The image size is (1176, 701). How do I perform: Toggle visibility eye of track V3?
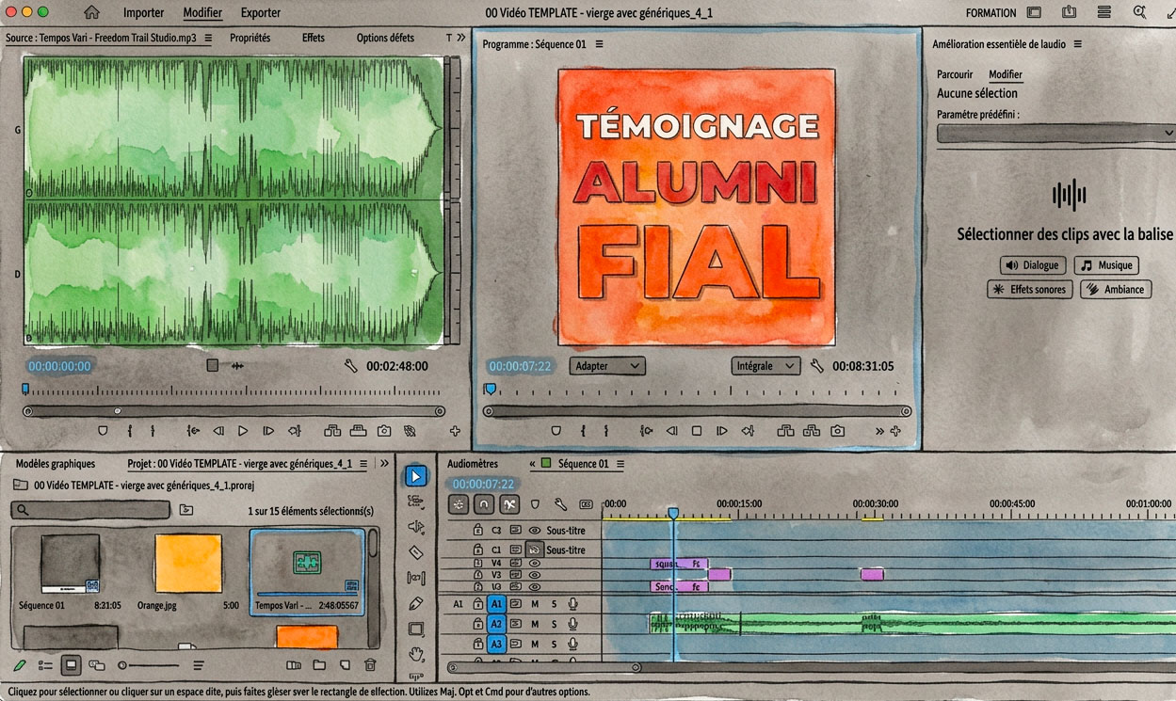tap(534, 574)
